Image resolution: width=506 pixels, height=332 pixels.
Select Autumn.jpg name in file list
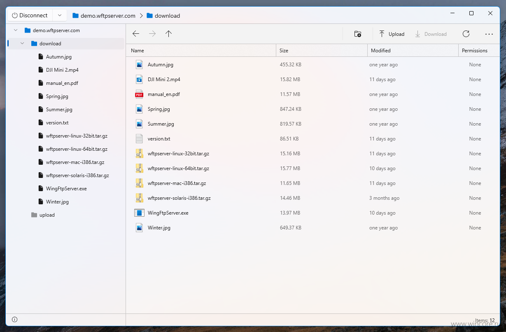pyautogui.click(x=161, y=65)
